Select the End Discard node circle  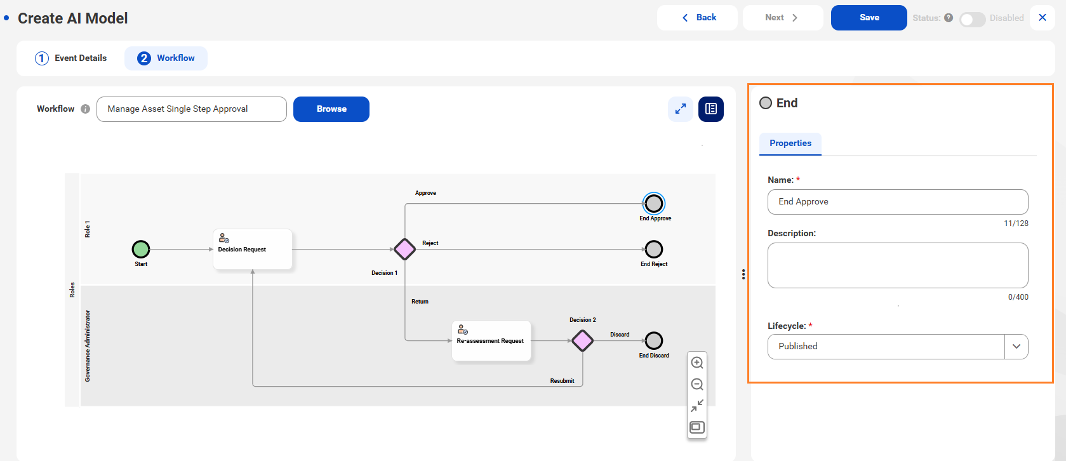[x=654, y=340]
